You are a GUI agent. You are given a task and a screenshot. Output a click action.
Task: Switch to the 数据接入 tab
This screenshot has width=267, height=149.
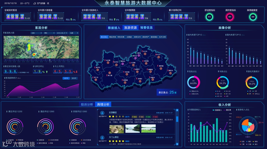tap(114, 28)
